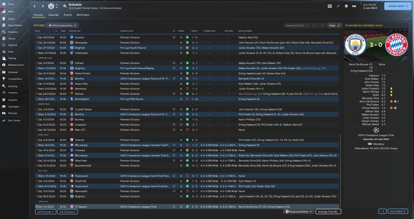The height and width of the screenshot is (219, 414).
Task: Go to Medical Centre in sidebar
Action: tap(4, 65)
